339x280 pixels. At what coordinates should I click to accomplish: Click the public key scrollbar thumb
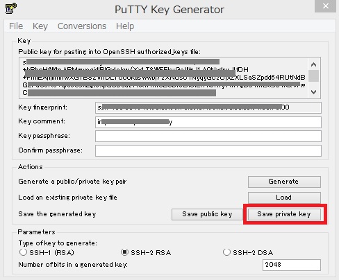pyautogui.click(x=314, y=76)
